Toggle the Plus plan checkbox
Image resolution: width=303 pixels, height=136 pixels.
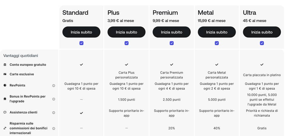[127, 43]
